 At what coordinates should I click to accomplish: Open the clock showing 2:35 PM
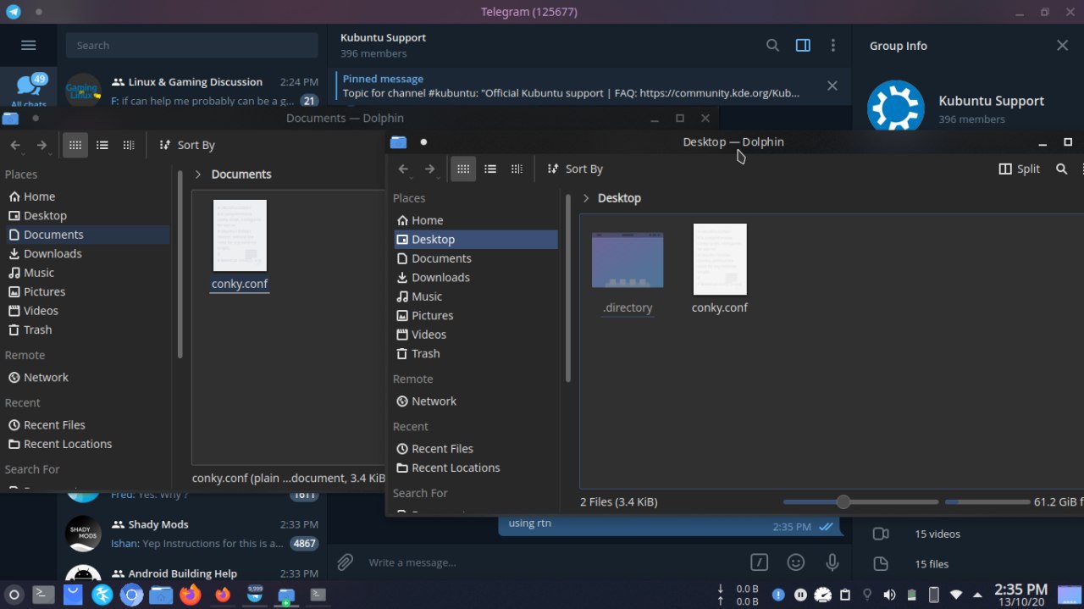coord(1020,595)
